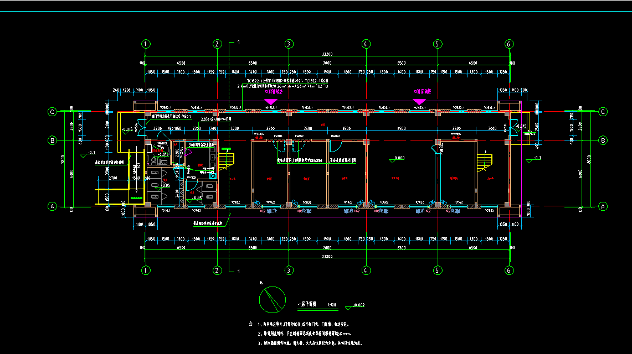
Task: Click the right magenta triangle marker on top wall
Action: 419,102
